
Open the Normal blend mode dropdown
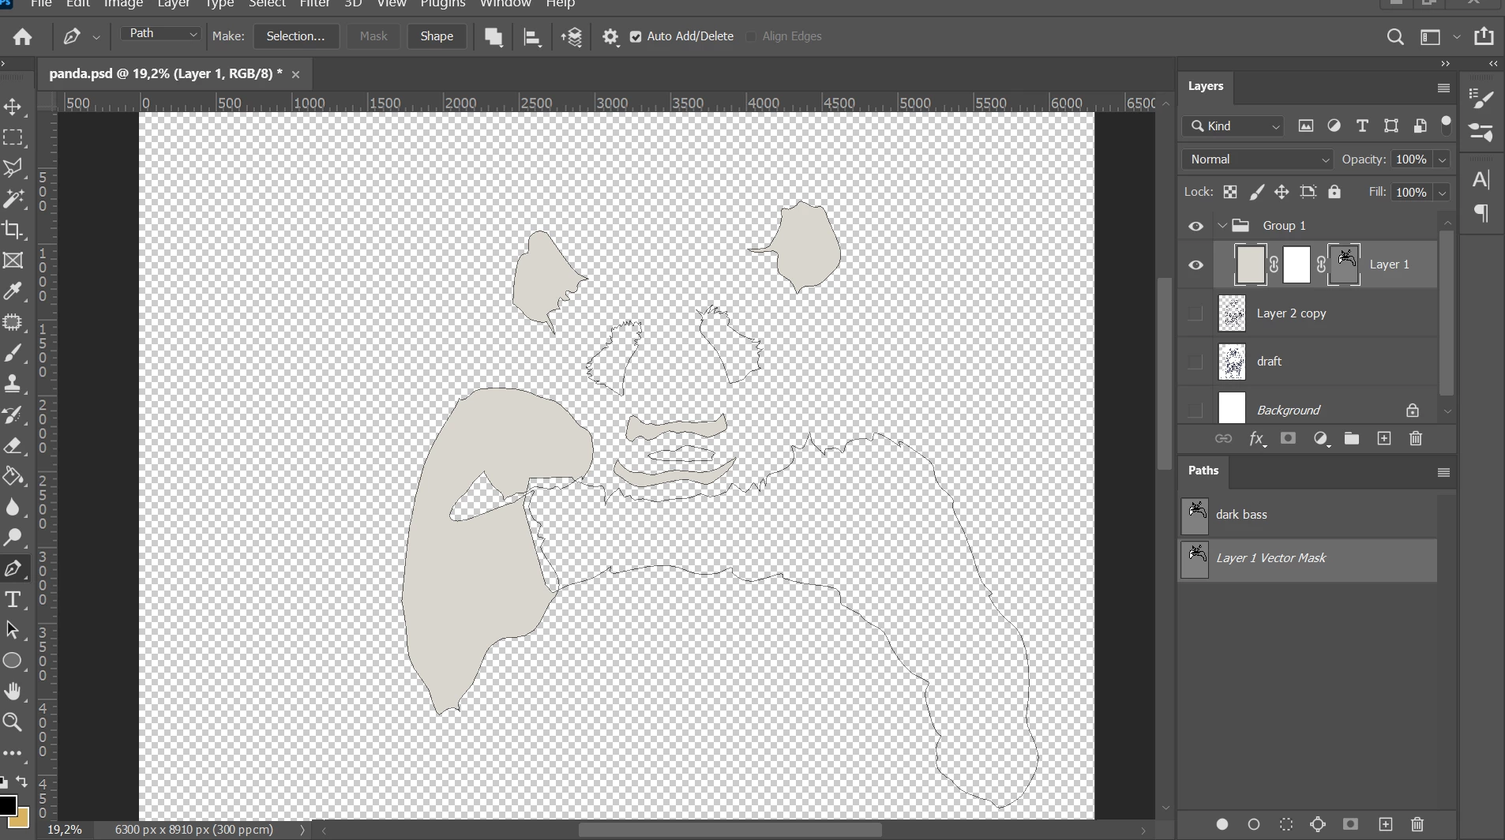[x=1257, y=159]
